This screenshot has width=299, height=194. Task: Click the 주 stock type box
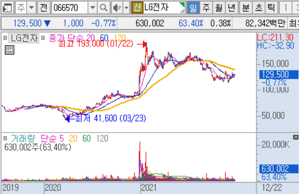click(x=21, y=8)
